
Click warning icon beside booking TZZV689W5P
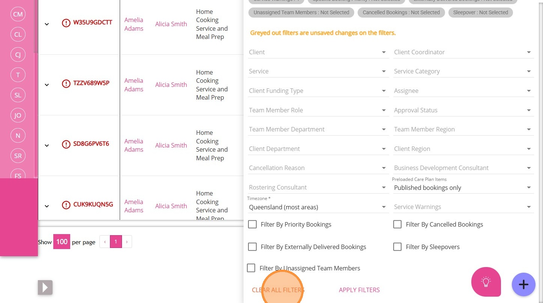click(66, 84)
